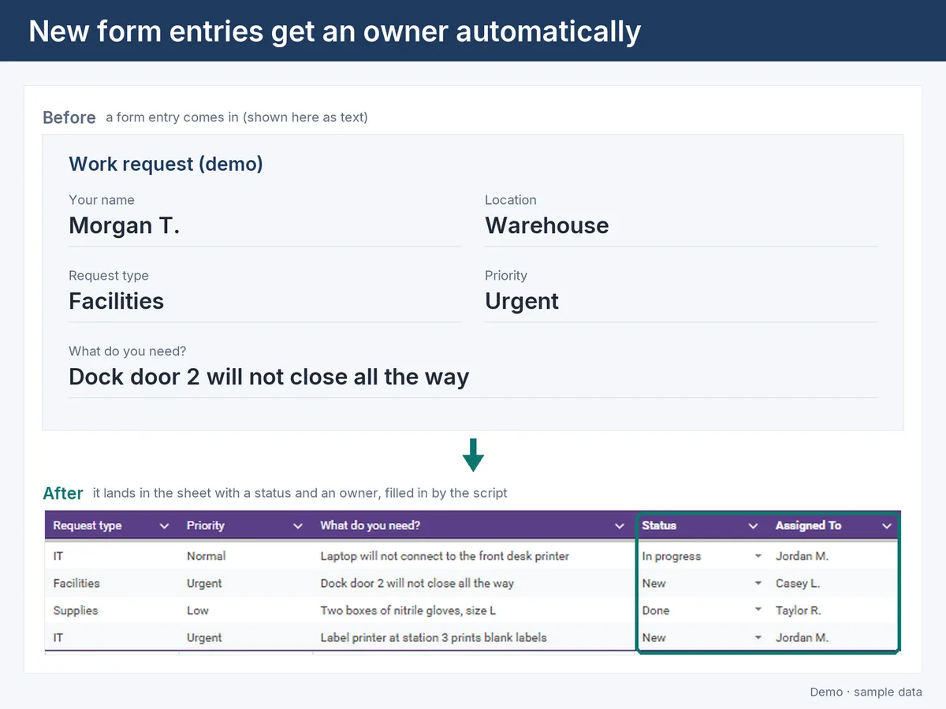Select the 'Priority' column header text
Screen dimensions: 946x709
pos(206,525)
